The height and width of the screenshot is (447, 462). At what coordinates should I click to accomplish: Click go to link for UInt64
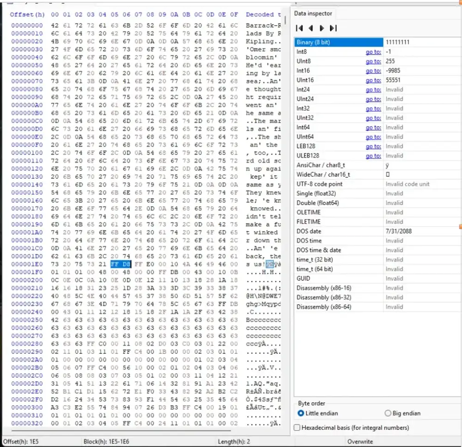373,137
